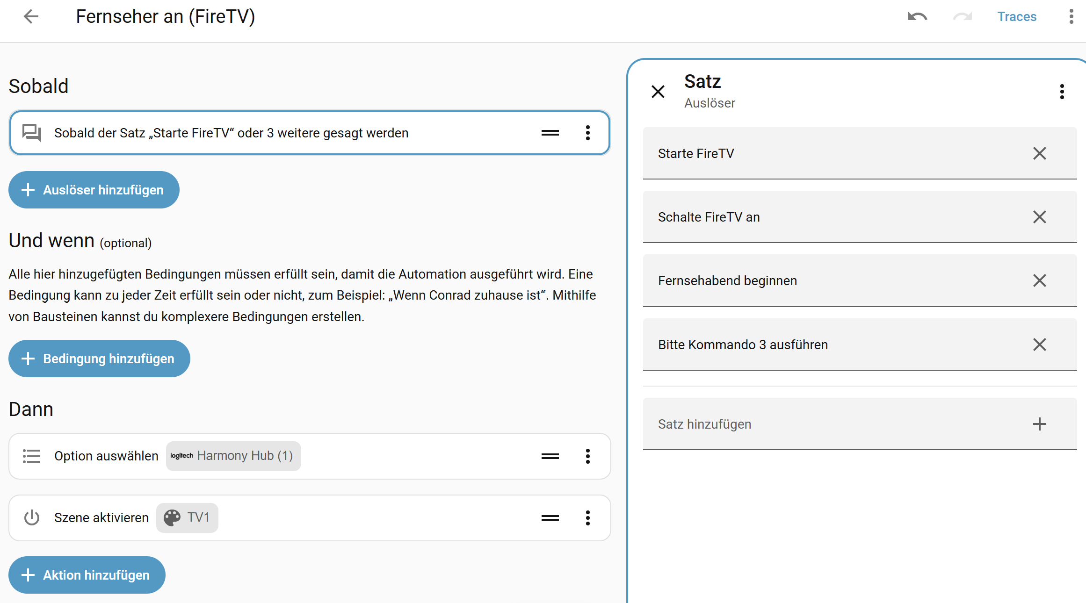This screenshot has height=603, width=1086.
Task: Open the Satz panel three-dot menu
Action: [1062, 92]
